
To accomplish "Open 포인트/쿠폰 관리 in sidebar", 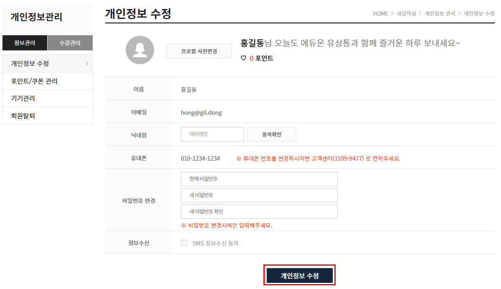I will point(34,81).
